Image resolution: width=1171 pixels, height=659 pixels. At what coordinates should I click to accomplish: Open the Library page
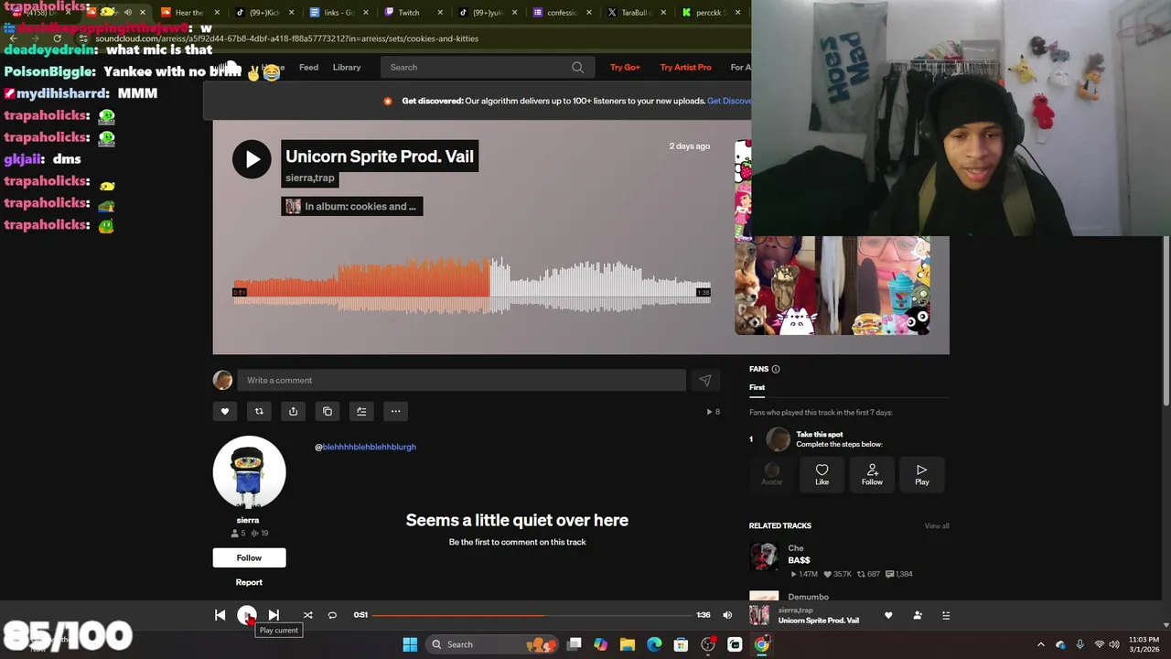(x=347, y=67)
